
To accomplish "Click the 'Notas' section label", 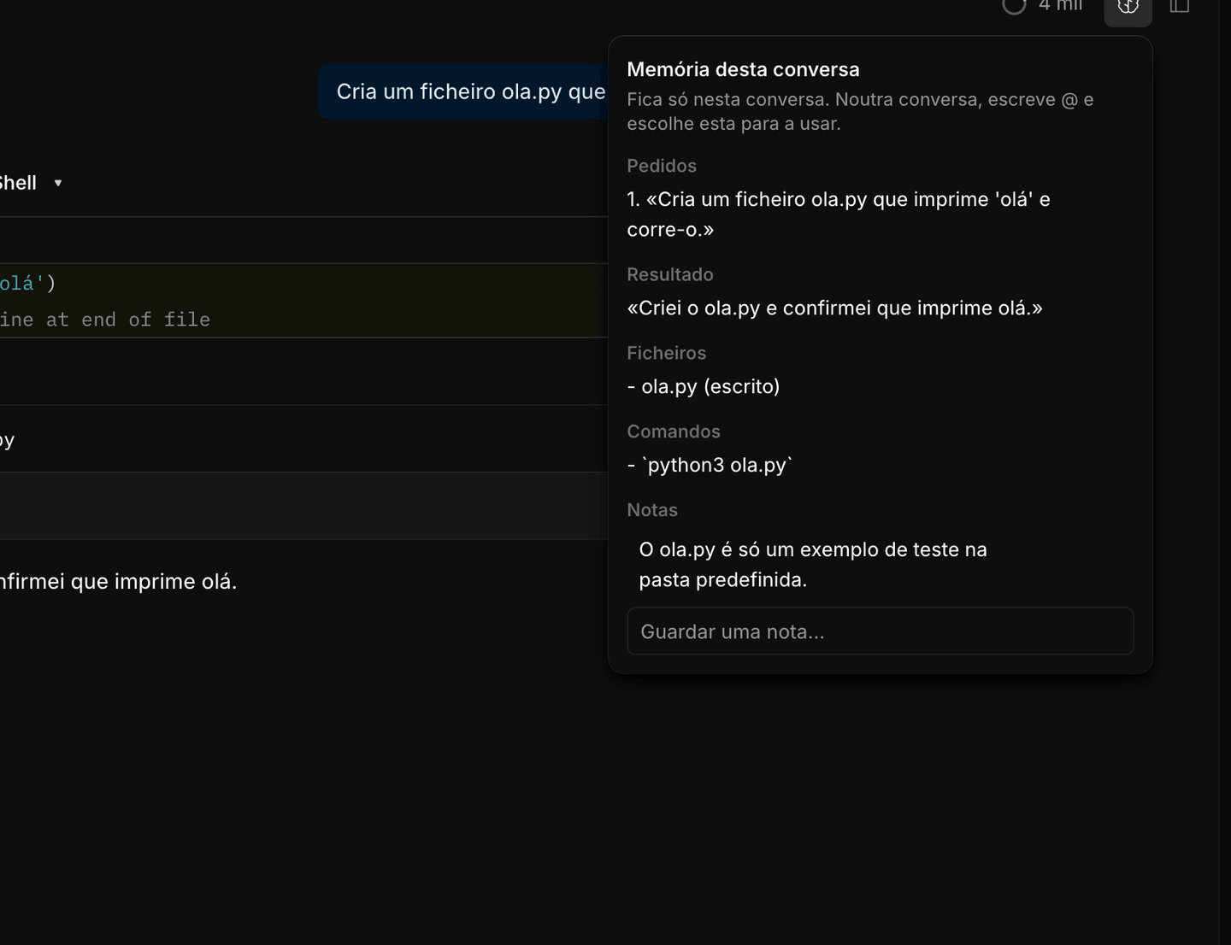I will 652,510.
